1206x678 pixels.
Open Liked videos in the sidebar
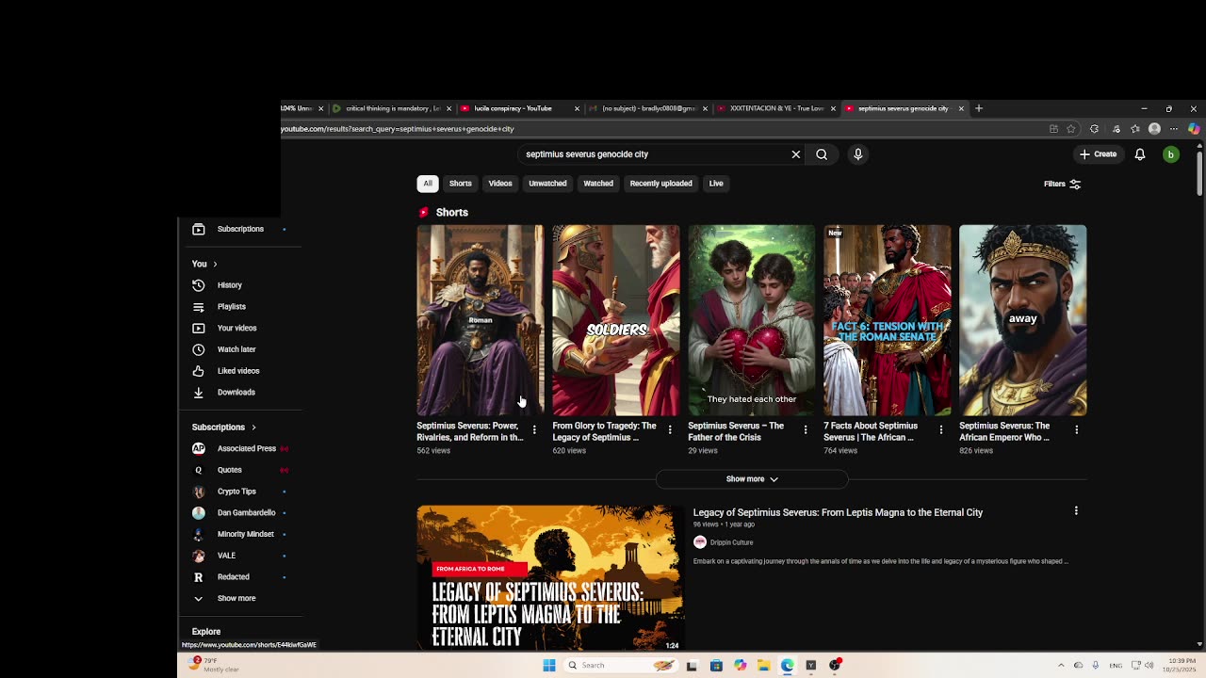point(237,371)
